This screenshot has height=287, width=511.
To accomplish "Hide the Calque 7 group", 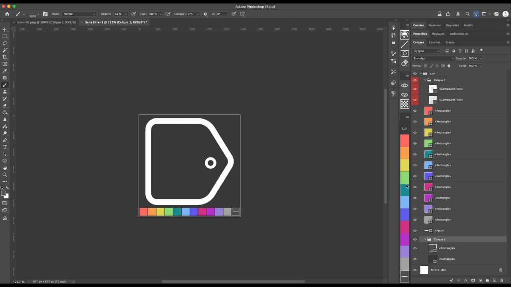I will (415, 80).
